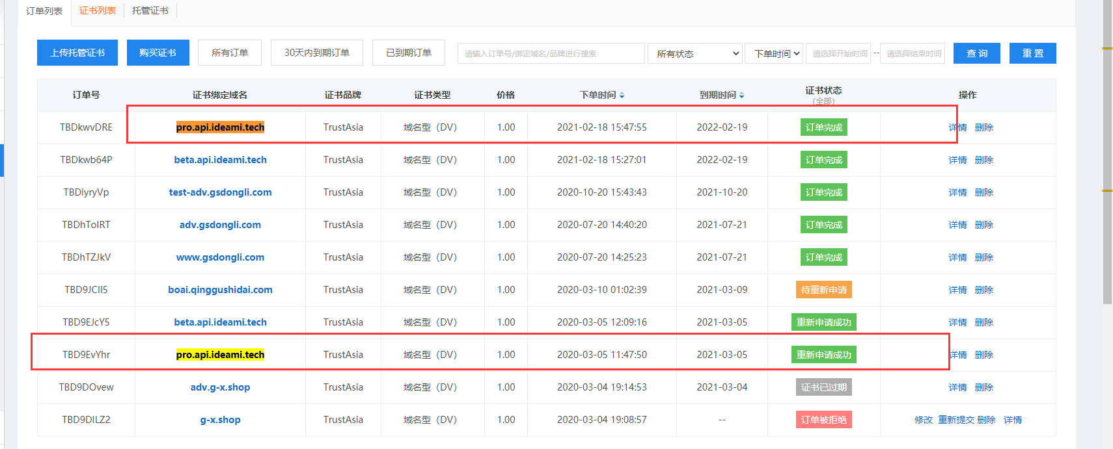Switch to the 托管证书 tab
1113x449 pixels.
point(150,11)
